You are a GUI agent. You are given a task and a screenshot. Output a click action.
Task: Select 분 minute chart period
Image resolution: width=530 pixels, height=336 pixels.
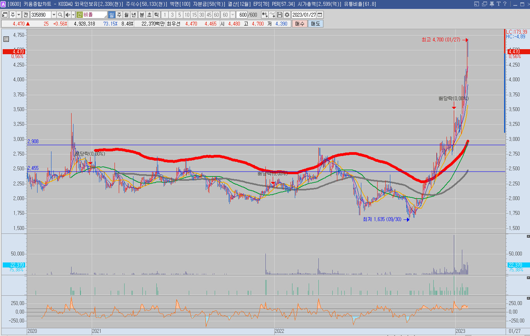click(x=142, y=15)
